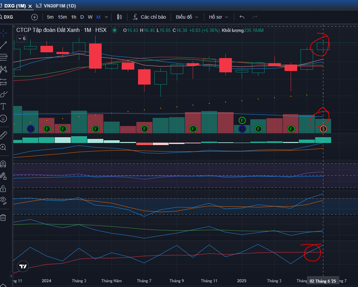The height and width of the screenshot is (287, 358).
Task: Open the Biểu đồ dropdown menu
Action: coord(187,17)
